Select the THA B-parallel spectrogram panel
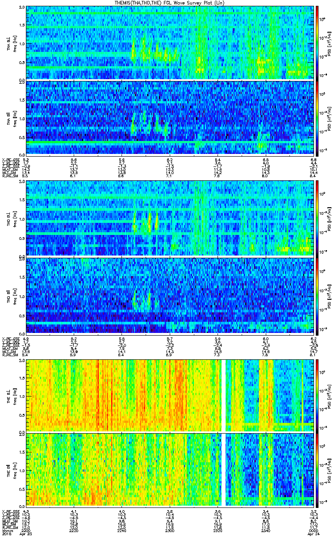Viewport: 335px width, 537px height. click(170, 118)
